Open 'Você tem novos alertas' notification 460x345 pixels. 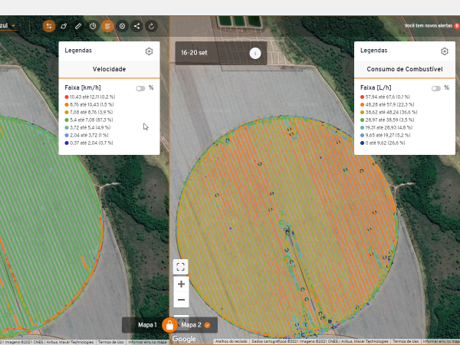point(429,26)
